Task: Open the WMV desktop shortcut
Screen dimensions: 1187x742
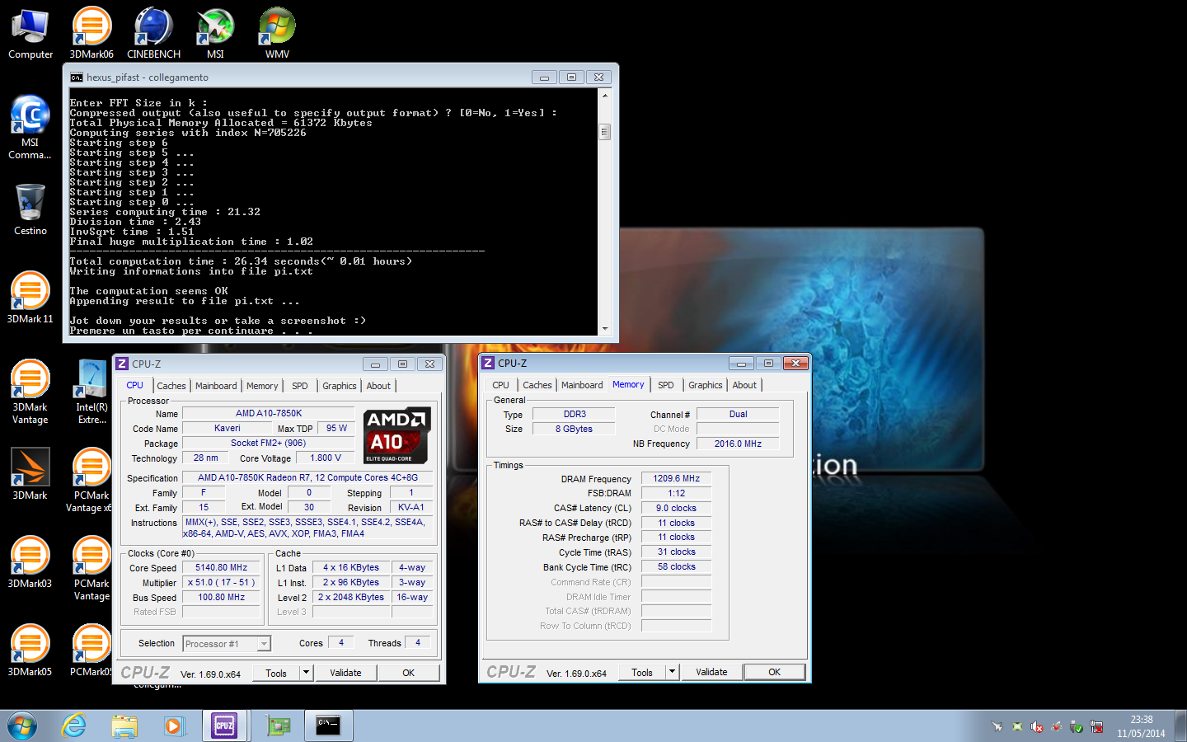Action: tap(277, 34)
